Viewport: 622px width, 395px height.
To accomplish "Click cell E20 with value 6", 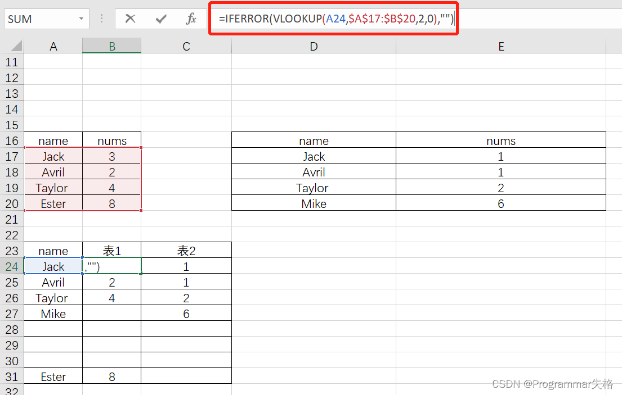I will tap(501, 203).
